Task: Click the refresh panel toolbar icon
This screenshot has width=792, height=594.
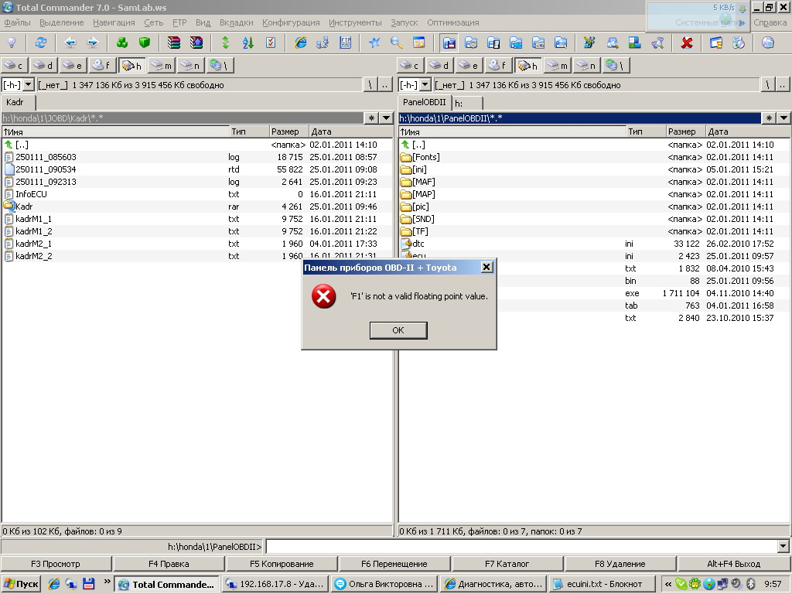Action: [x=40, y=43]
